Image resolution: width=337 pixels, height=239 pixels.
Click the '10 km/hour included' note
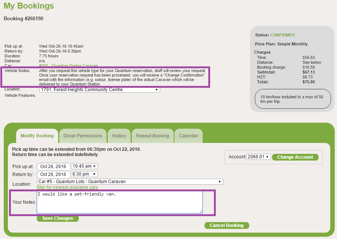pos(292,99)
